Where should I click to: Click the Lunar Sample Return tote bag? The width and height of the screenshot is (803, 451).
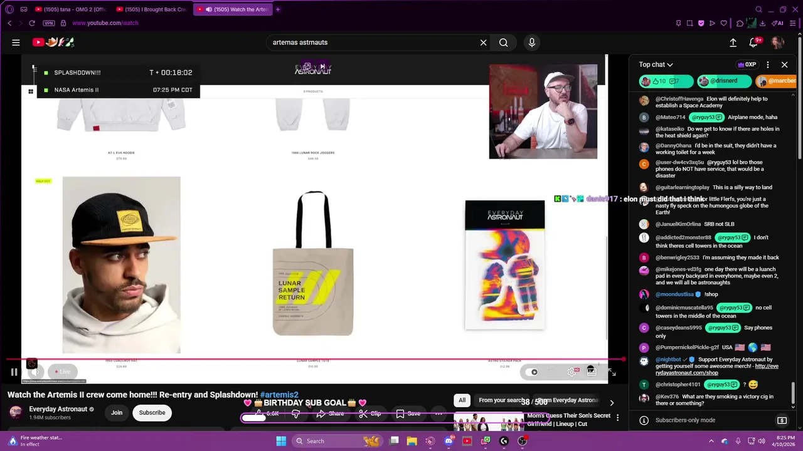point(313,263)
